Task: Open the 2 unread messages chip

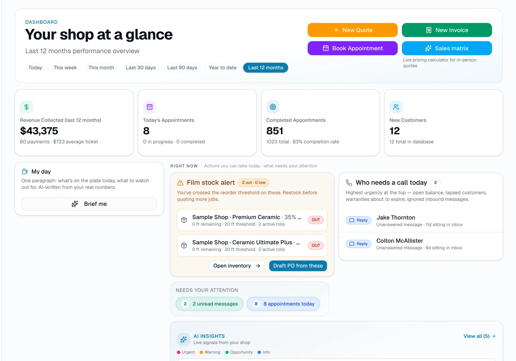Action: tap(210, 304)
